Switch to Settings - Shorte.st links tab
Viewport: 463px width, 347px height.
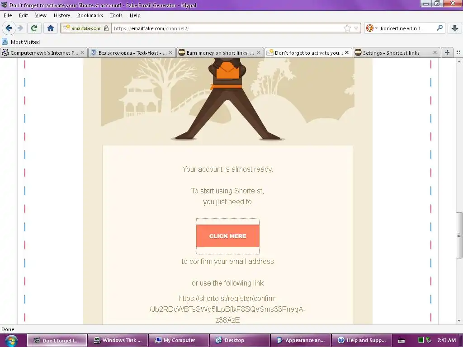click(396, 52)
